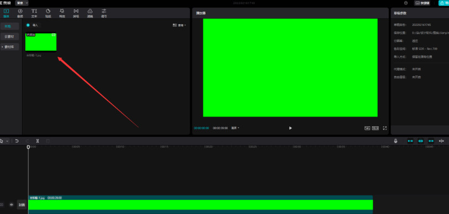Open the menu (菜单) dropdown at top left
The width and height of the screenshot is (449, 214).
(22, 3)
